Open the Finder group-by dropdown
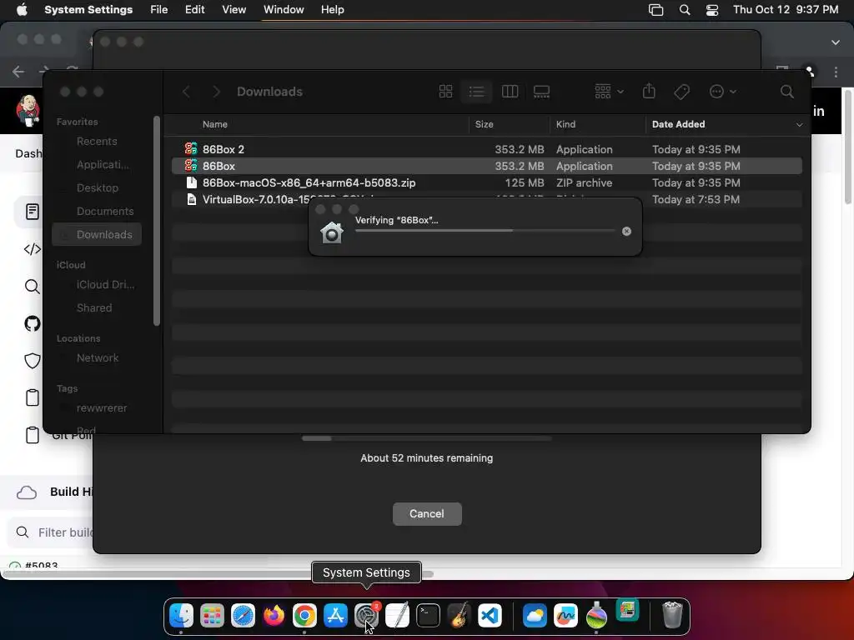 click(609, 92)
